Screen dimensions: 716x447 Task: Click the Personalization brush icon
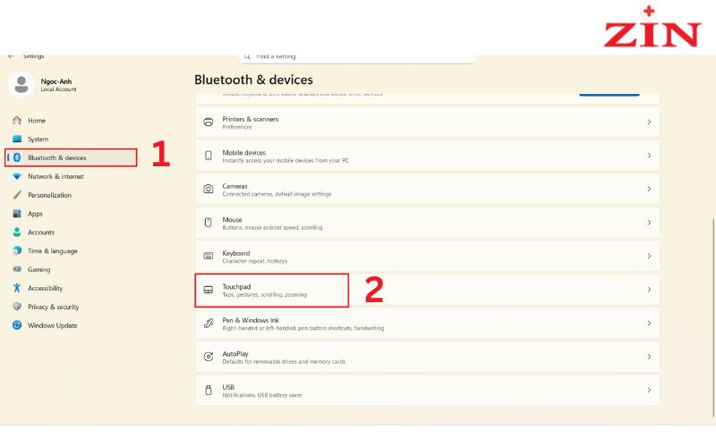pos(17,195)
